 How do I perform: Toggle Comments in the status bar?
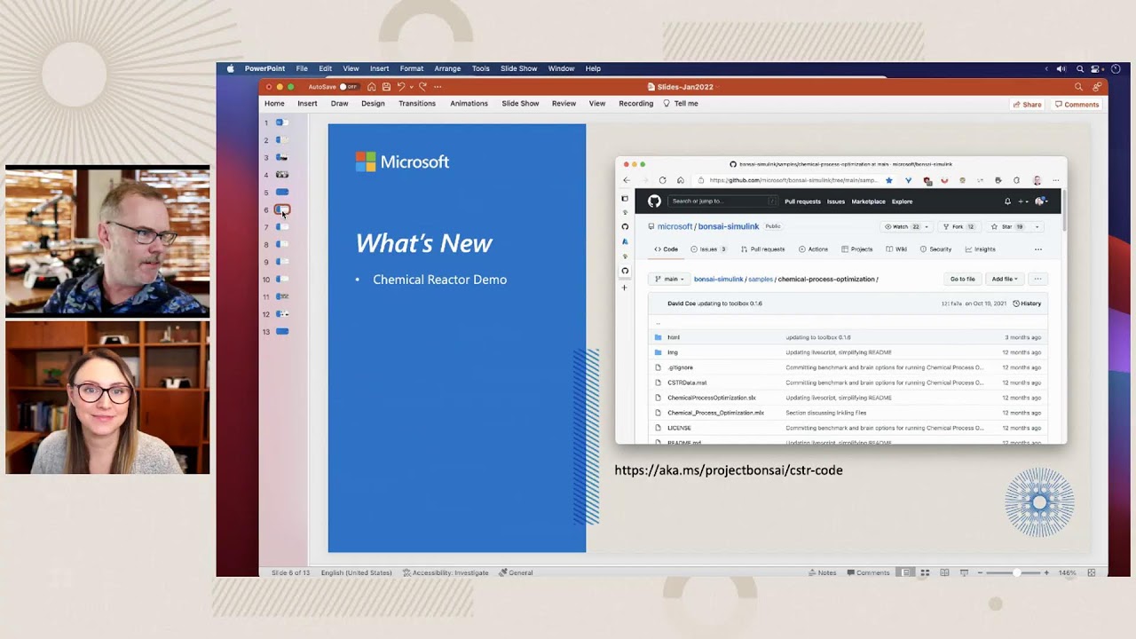pos(867,572)
